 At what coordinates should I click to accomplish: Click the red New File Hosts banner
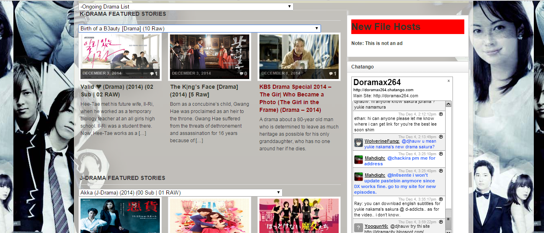pyautogui.click(x=408, y=27)
